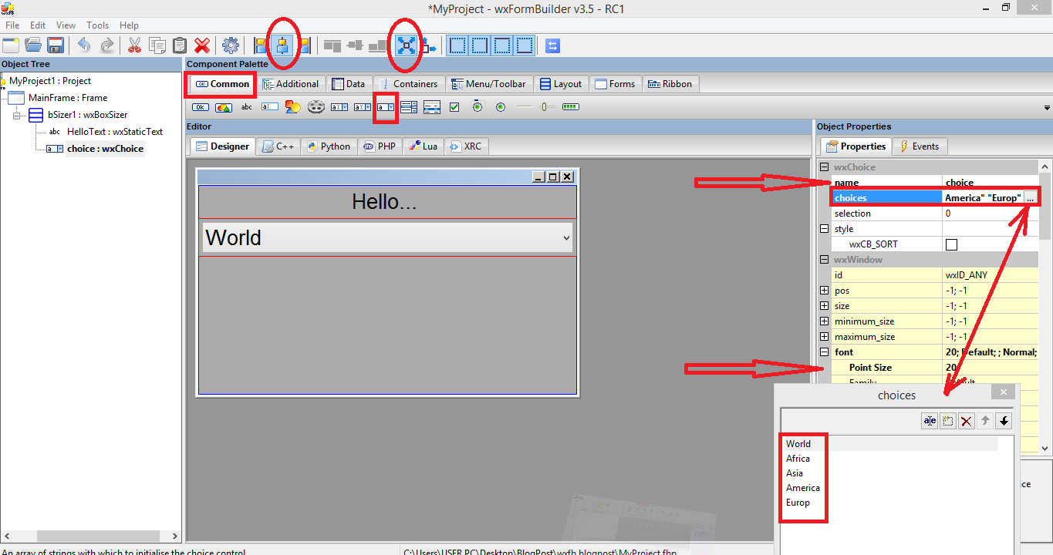Open project settings via the gear icon
This screenshot has width=1053, height=555.
tap(230, 45)
